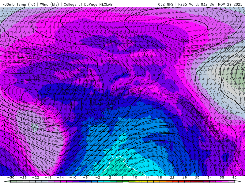245x183 pixels.
Task: Click the right arrow end of color bar
Action: [x=238, y=181]
